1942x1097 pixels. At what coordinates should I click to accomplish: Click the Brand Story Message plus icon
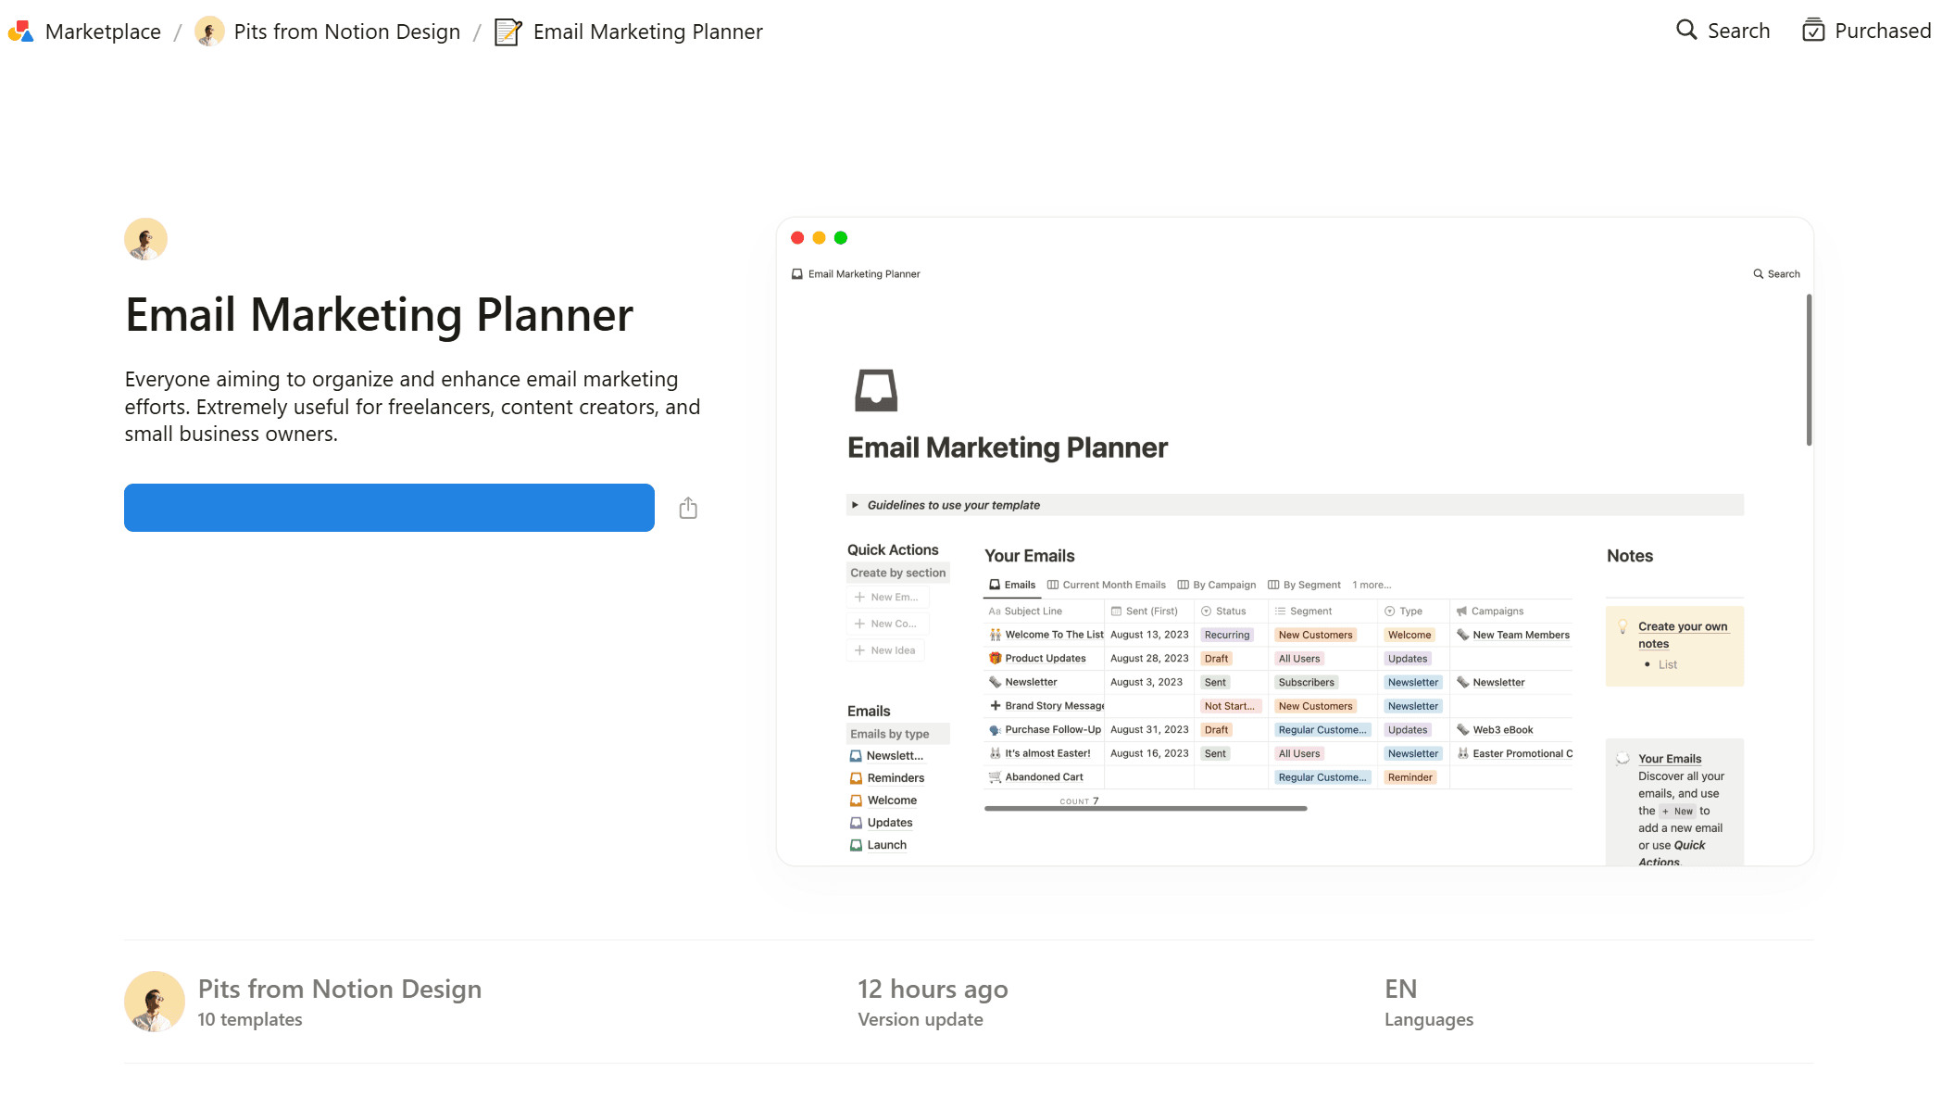(x=996, y=706)
